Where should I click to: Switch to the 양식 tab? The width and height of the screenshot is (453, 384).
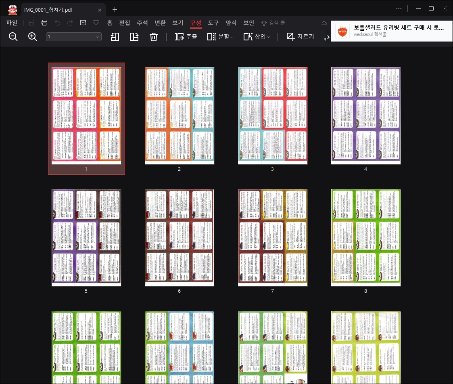(x=231, y=23)
